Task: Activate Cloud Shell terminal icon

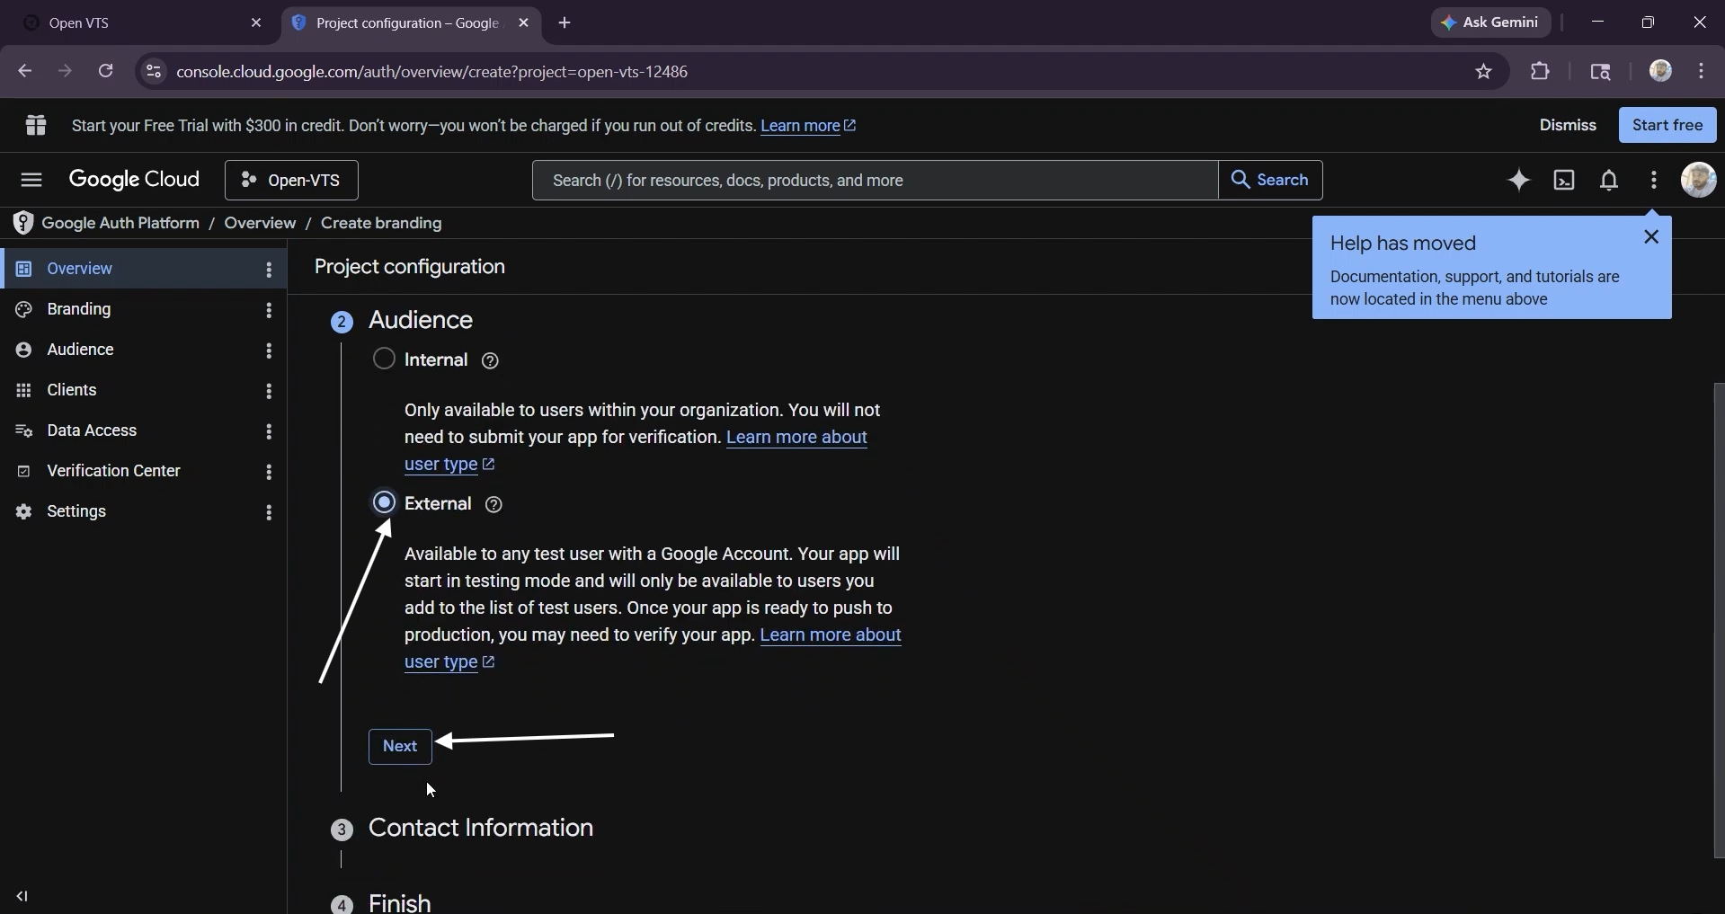Action: (1564, 181)
